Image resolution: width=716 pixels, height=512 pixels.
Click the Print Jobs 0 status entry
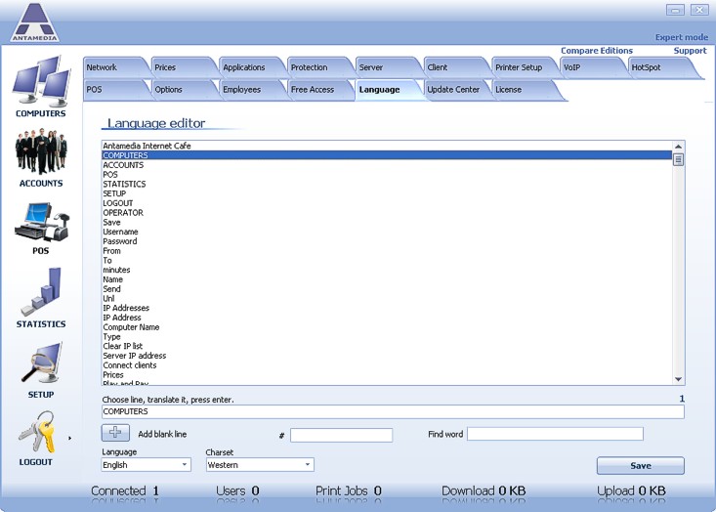click(x=349, y=491)
